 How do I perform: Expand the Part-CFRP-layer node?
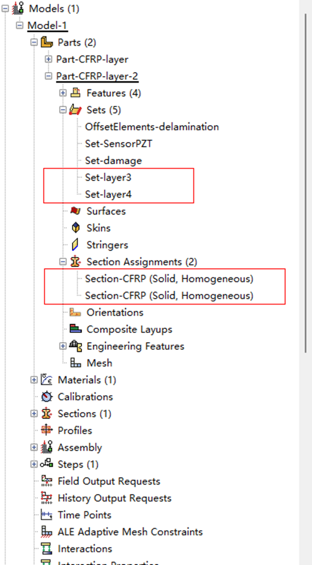[x=49, y=59]
